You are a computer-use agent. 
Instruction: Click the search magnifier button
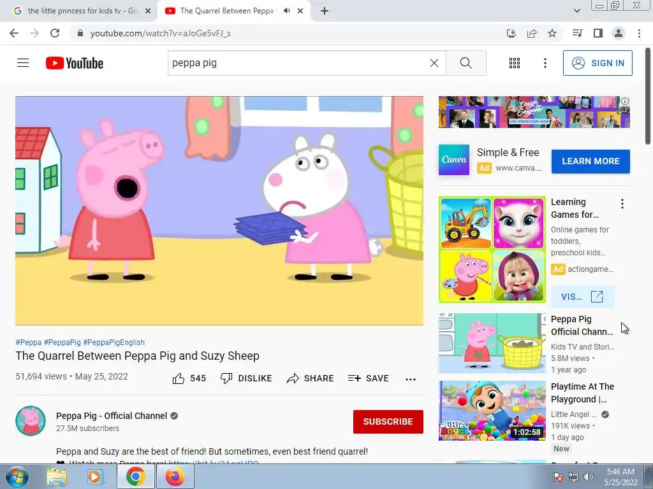click(x=466, y=63)
